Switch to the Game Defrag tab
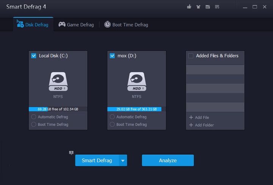The width and height of the screenshot is (273, 185). 76,25
